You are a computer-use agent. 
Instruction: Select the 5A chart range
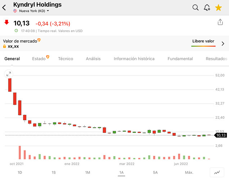point(156,172)
